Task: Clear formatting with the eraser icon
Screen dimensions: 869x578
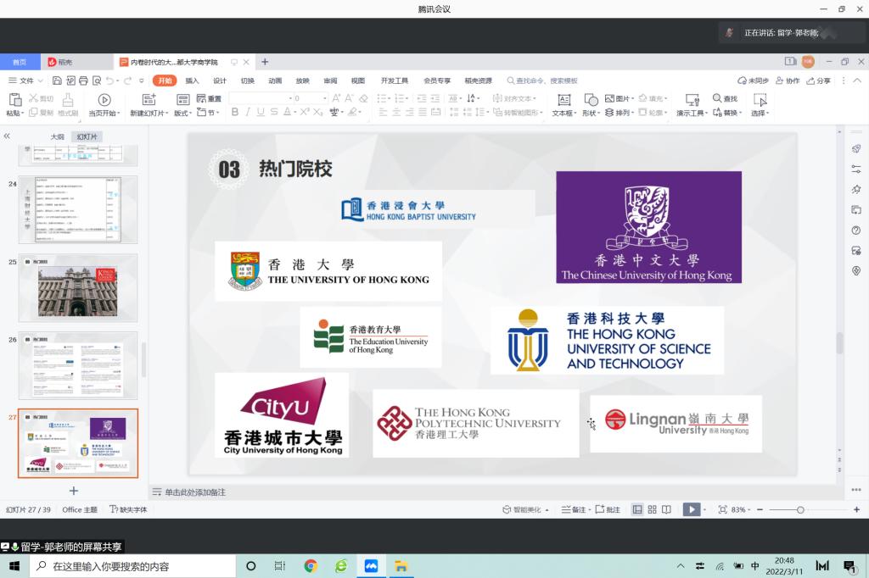Action: [363, 98]
